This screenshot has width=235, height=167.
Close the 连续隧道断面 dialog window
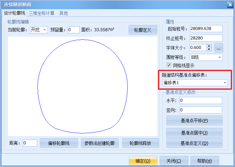[x=230, y=5]
